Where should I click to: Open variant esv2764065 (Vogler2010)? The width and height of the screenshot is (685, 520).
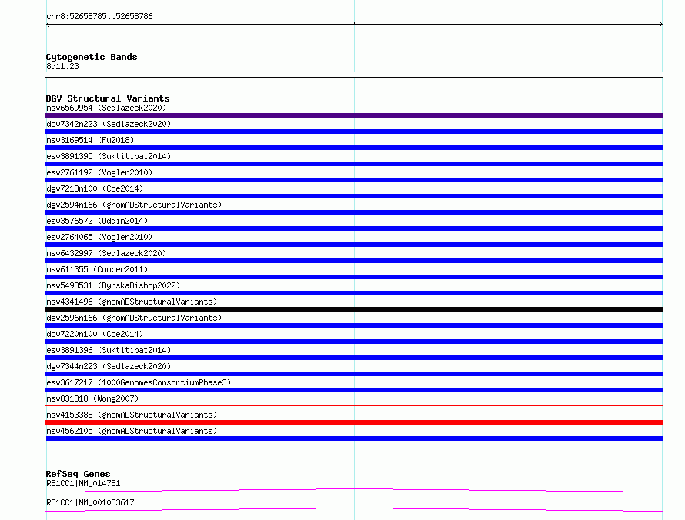99,237
